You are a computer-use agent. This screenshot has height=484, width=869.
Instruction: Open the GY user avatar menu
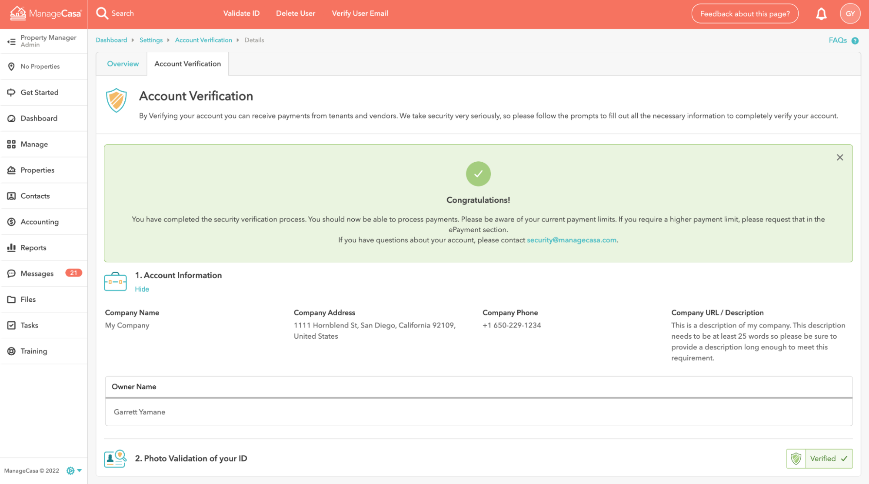coord(850,14)
